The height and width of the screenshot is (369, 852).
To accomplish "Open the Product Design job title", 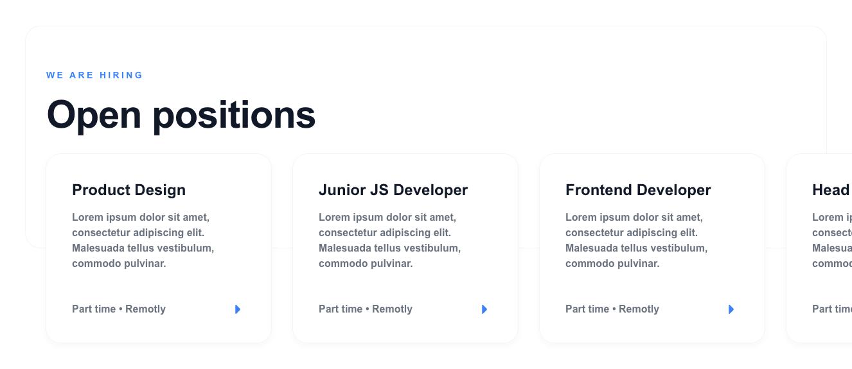I will pyautogui.click(x=129, y=190).
